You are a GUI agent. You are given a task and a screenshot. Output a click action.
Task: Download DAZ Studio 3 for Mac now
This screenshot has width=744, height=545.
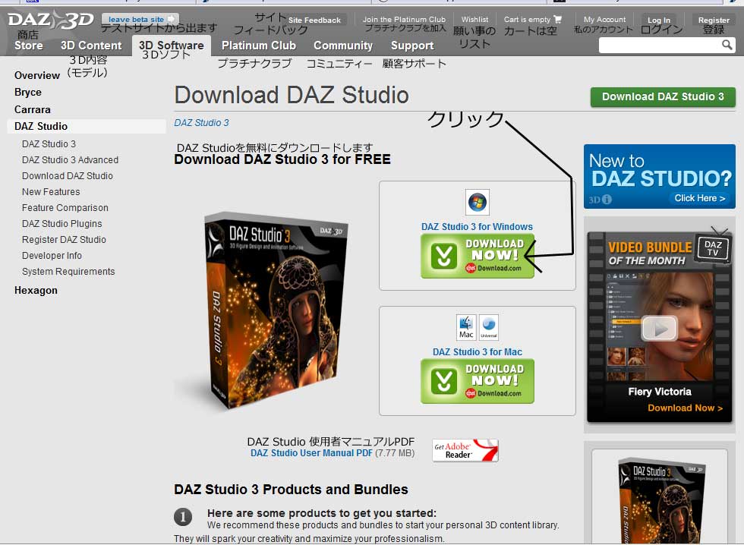tap(478, 381)
